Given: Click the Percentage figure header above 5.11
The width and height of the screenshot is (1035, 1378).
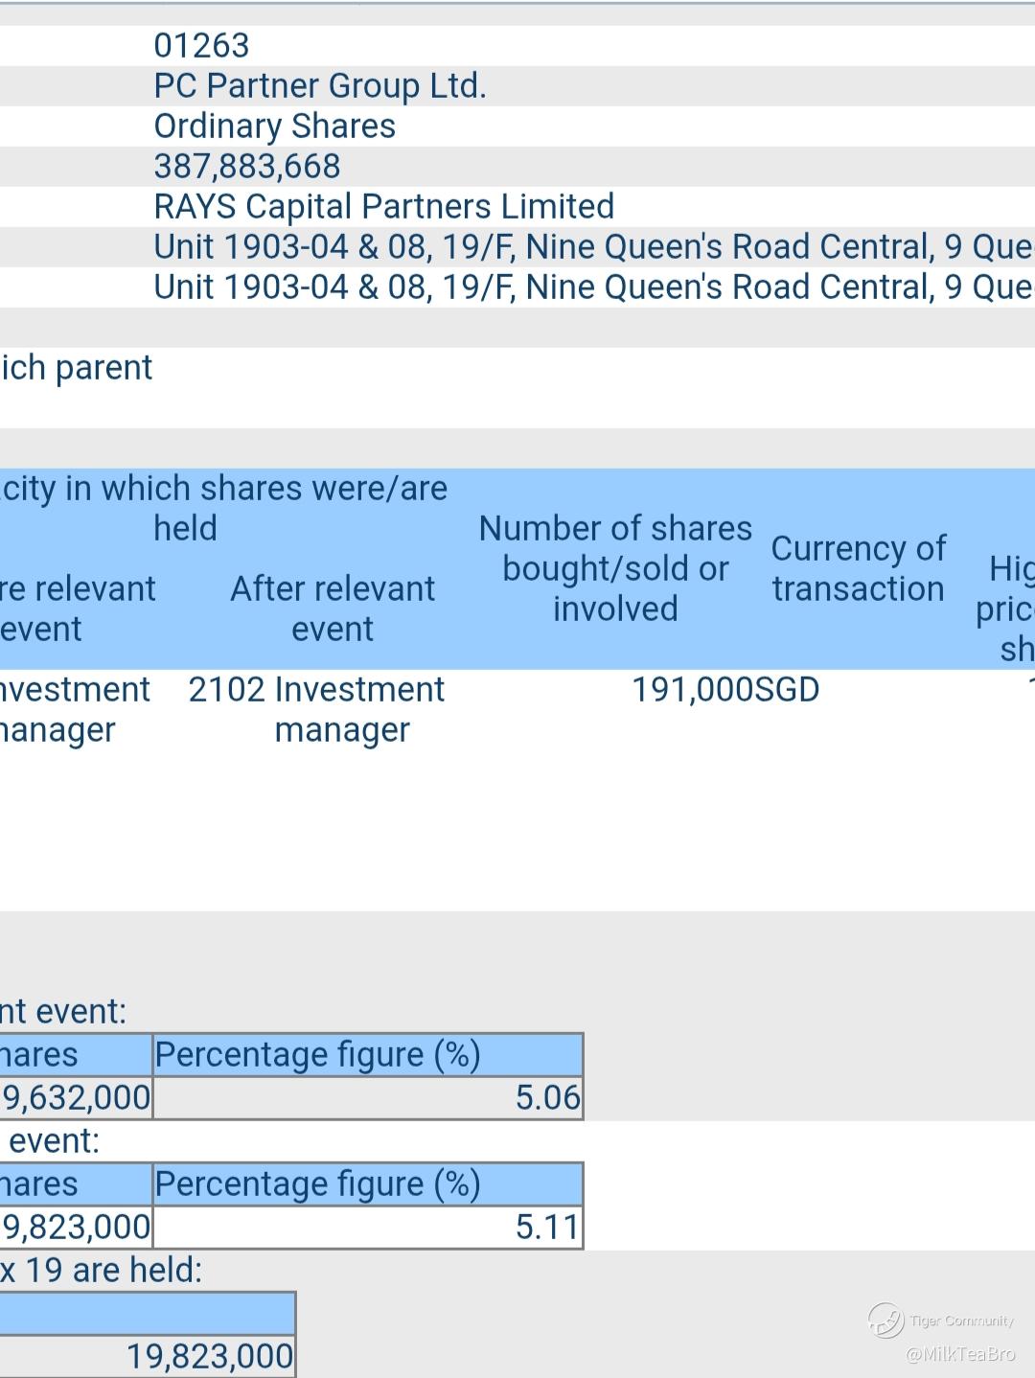Looking at the screenshot, I should [x=368, y=1183].
